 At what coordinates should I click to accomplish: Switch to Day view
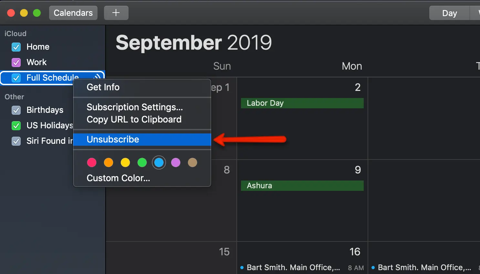449,13
